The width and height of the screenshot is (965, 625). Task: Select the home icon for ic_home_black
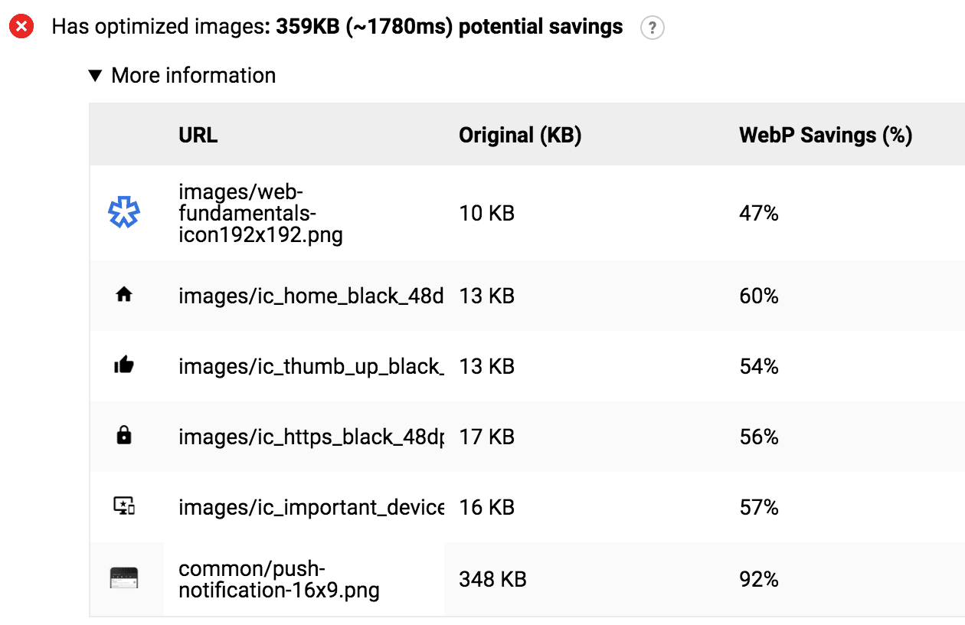(x=125, y=296)
